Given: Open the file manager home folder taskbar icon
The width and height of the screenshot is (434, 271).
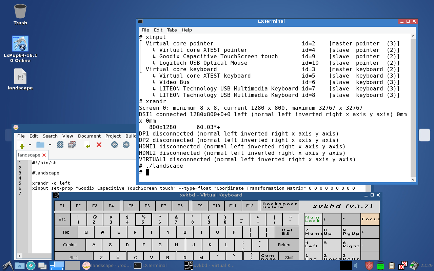Looking at the screenshot, I should tap(19, 266).
